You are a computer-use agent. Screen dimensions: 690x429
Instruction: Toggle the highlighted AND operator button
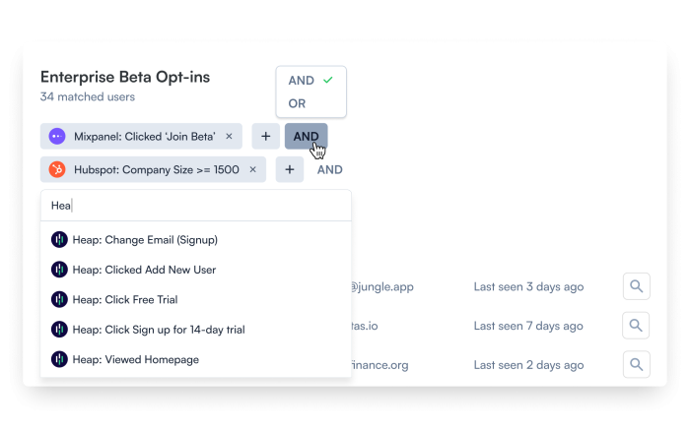pos(306,136)
